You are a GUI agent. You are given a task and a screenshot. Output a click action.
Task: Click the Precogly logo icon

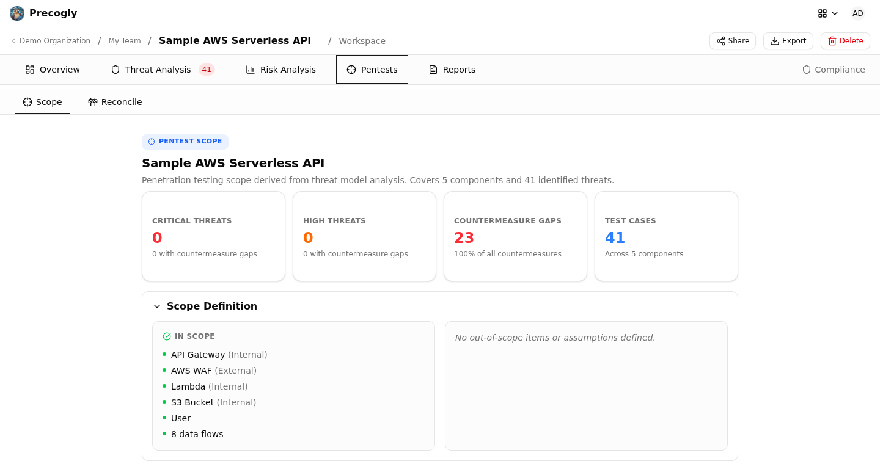coord(17,13)
